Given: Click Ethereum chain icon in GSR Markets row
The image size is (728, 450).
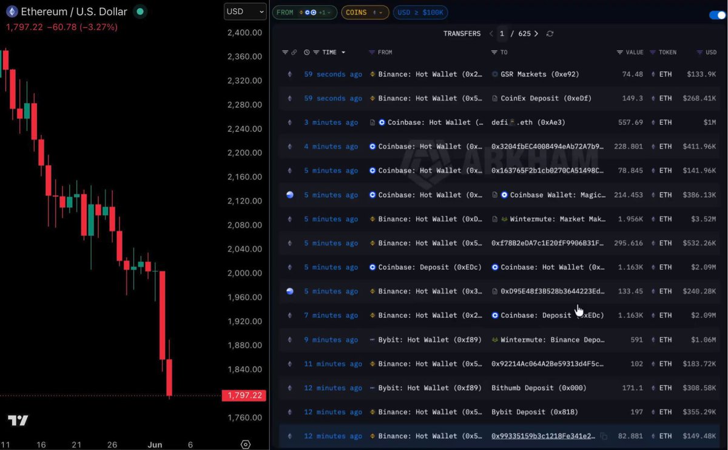Looking at the screenshot, I should (x=289, y=74).
